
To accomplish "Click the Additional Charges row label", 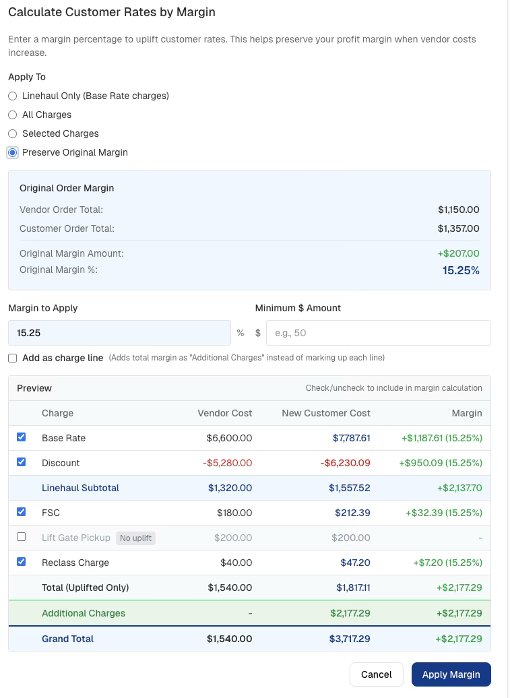I will click(x=84, y=613).
